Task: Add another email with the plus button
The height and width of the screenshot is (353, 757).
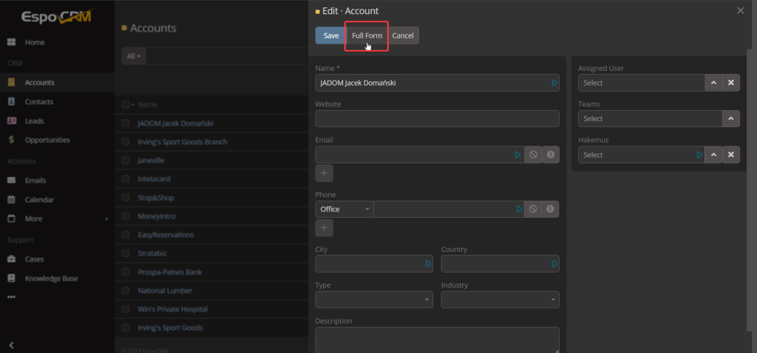Action: tap(325, 174)
